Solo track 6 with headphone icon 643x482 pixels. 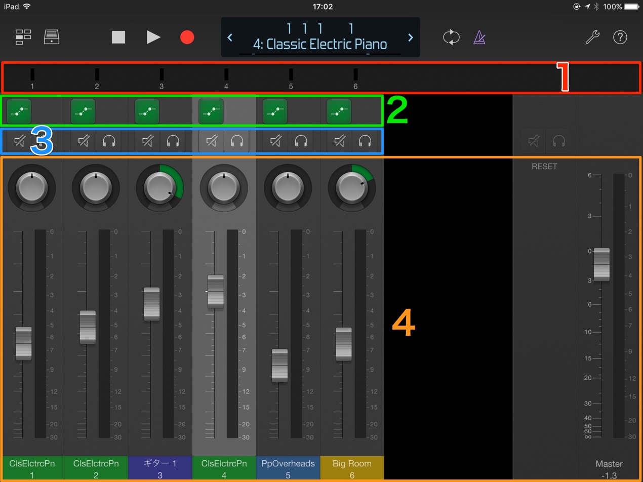click(365, 141)
